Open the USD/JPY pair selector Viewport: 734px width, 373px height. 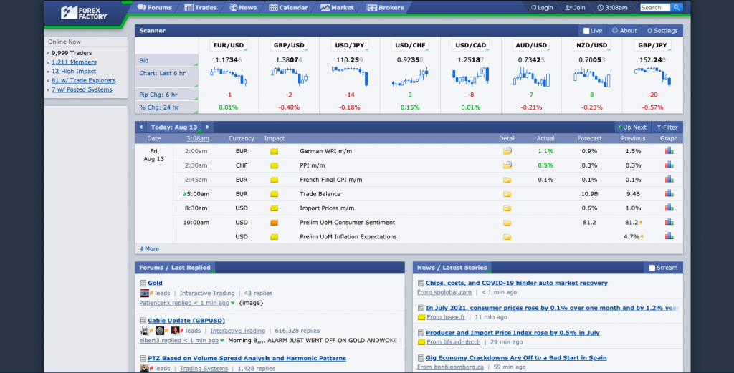tap(350, 45)
